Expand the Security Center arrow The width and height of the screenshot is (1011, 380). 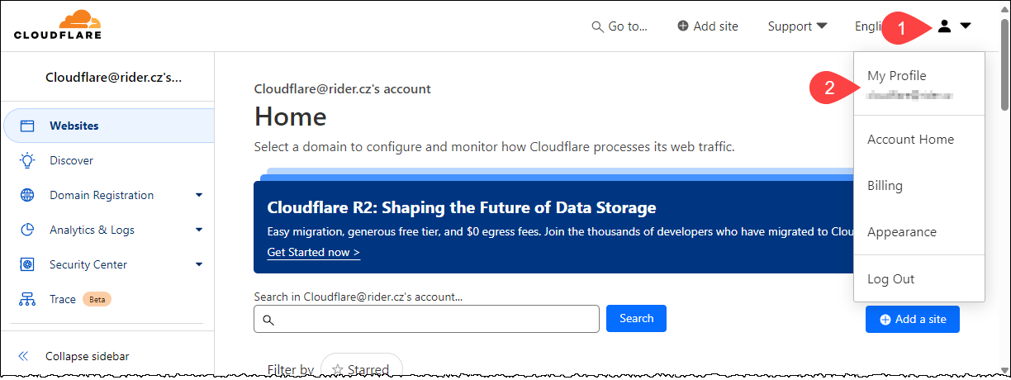[x=199, y=265]
